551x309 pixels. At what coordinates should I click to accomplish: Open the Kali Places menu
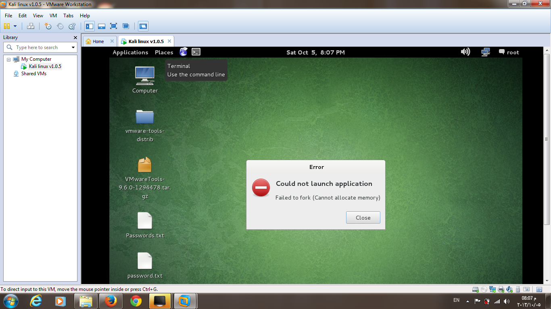coord(164,52)
